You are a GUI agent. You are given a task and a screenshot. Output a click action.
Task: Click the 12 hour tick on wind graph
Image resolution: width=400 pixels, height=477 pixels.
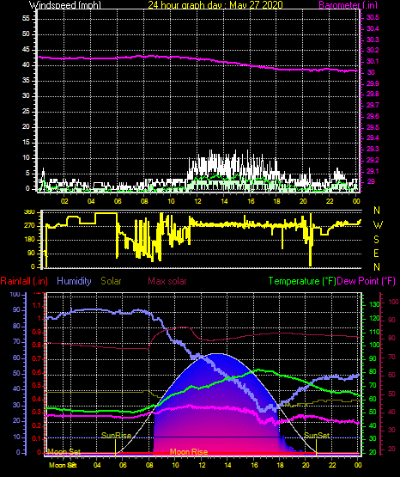(x=197, y=201)
